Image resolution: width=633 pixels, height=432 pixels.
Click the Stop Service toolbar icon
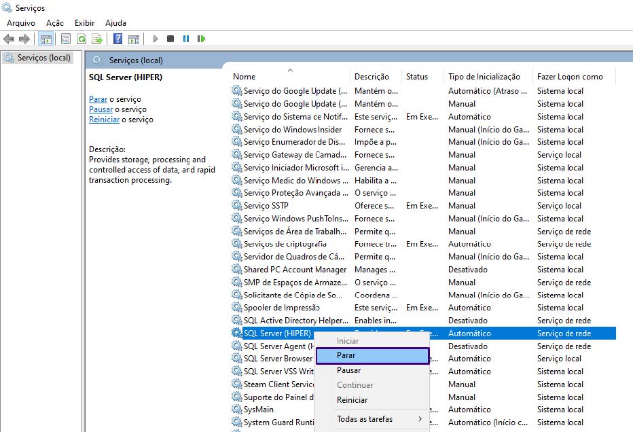170,39
